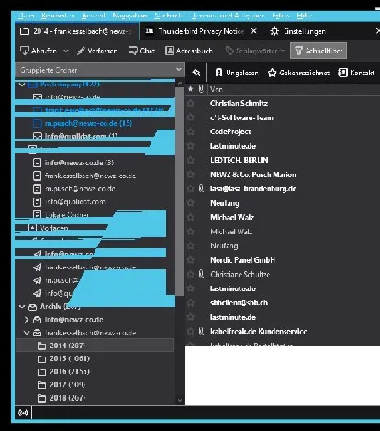380x431 pixels.
Task: Close the Thunderbird Privacy Notice tab
Action: tap(253, 31)
